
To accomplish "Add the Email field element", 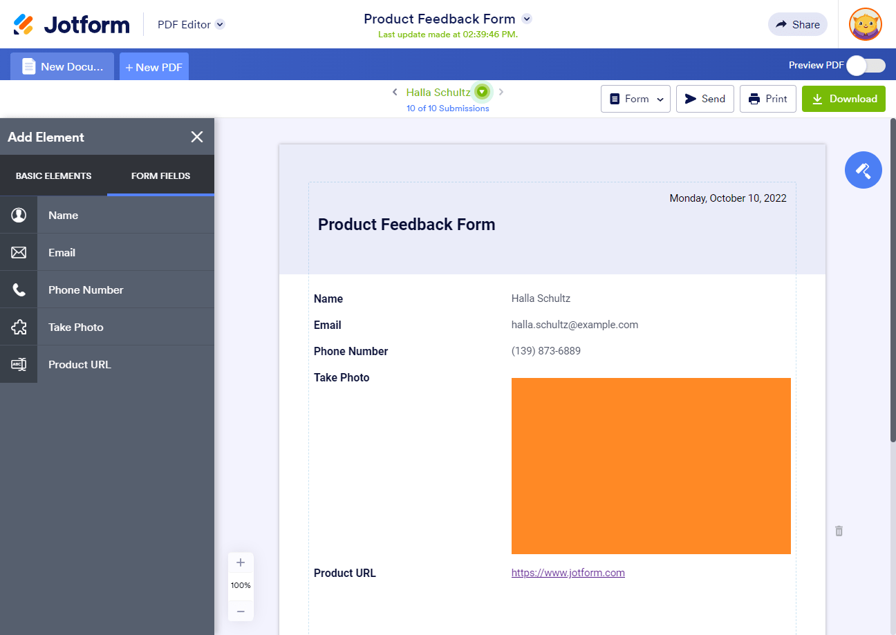I will (107, 253).
